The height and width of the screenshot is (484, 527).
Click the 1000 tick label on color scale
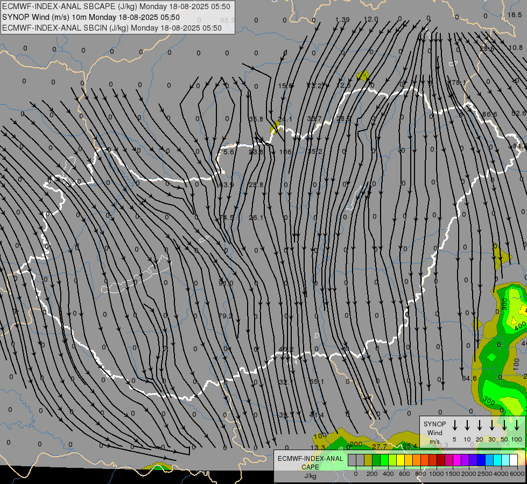click(436, 474)
